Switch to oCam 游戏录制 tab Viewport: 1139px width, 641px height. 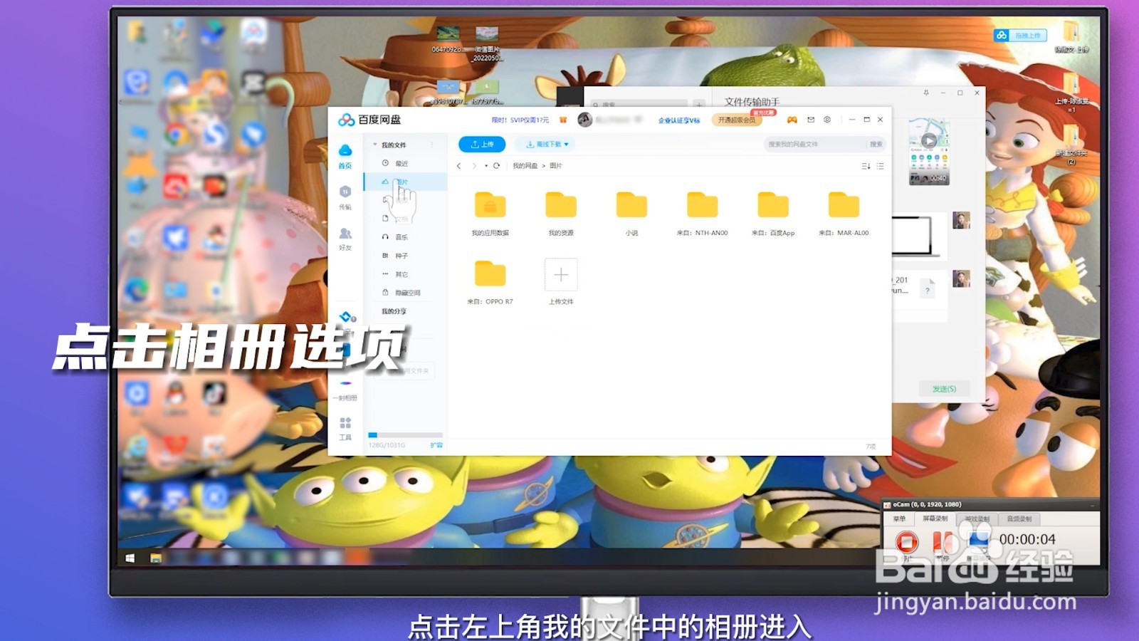coord(977,518)
